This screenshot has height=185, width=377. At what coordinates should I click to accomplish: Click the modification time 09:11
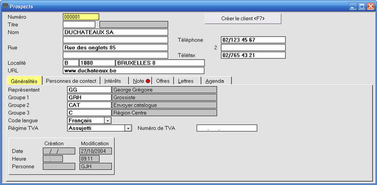[89, 158]
